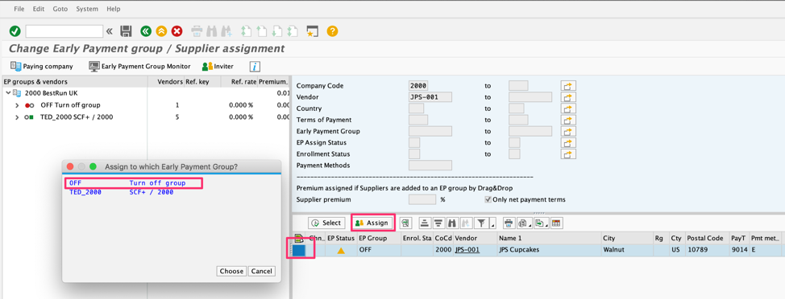Click the Save disk icon in the toolbar

click(x=127, y=31)
